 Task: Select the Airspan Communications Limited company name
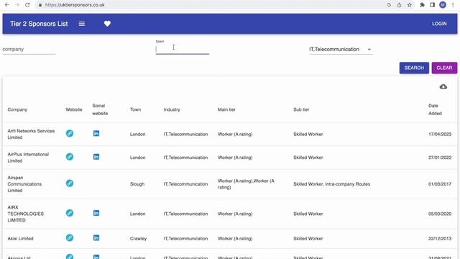pos(24,184)
